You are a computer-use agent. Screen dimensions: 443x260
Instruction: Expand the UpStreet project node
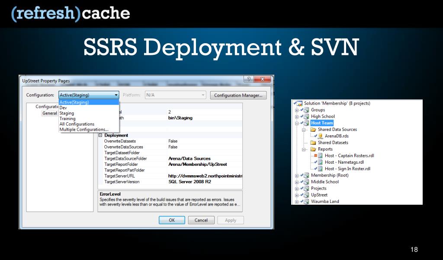pos(297,195)
